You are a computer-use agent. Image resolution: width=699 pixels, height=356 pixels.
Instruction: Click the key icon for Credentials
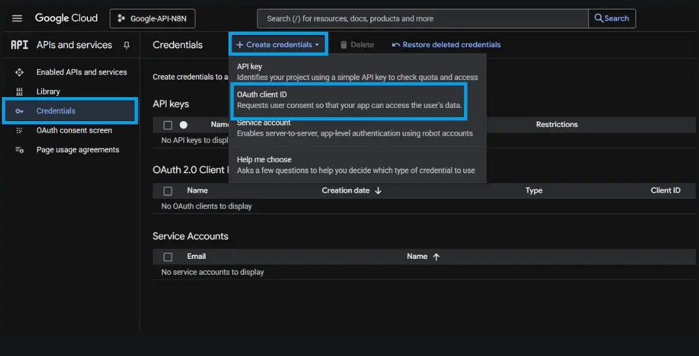19,111
